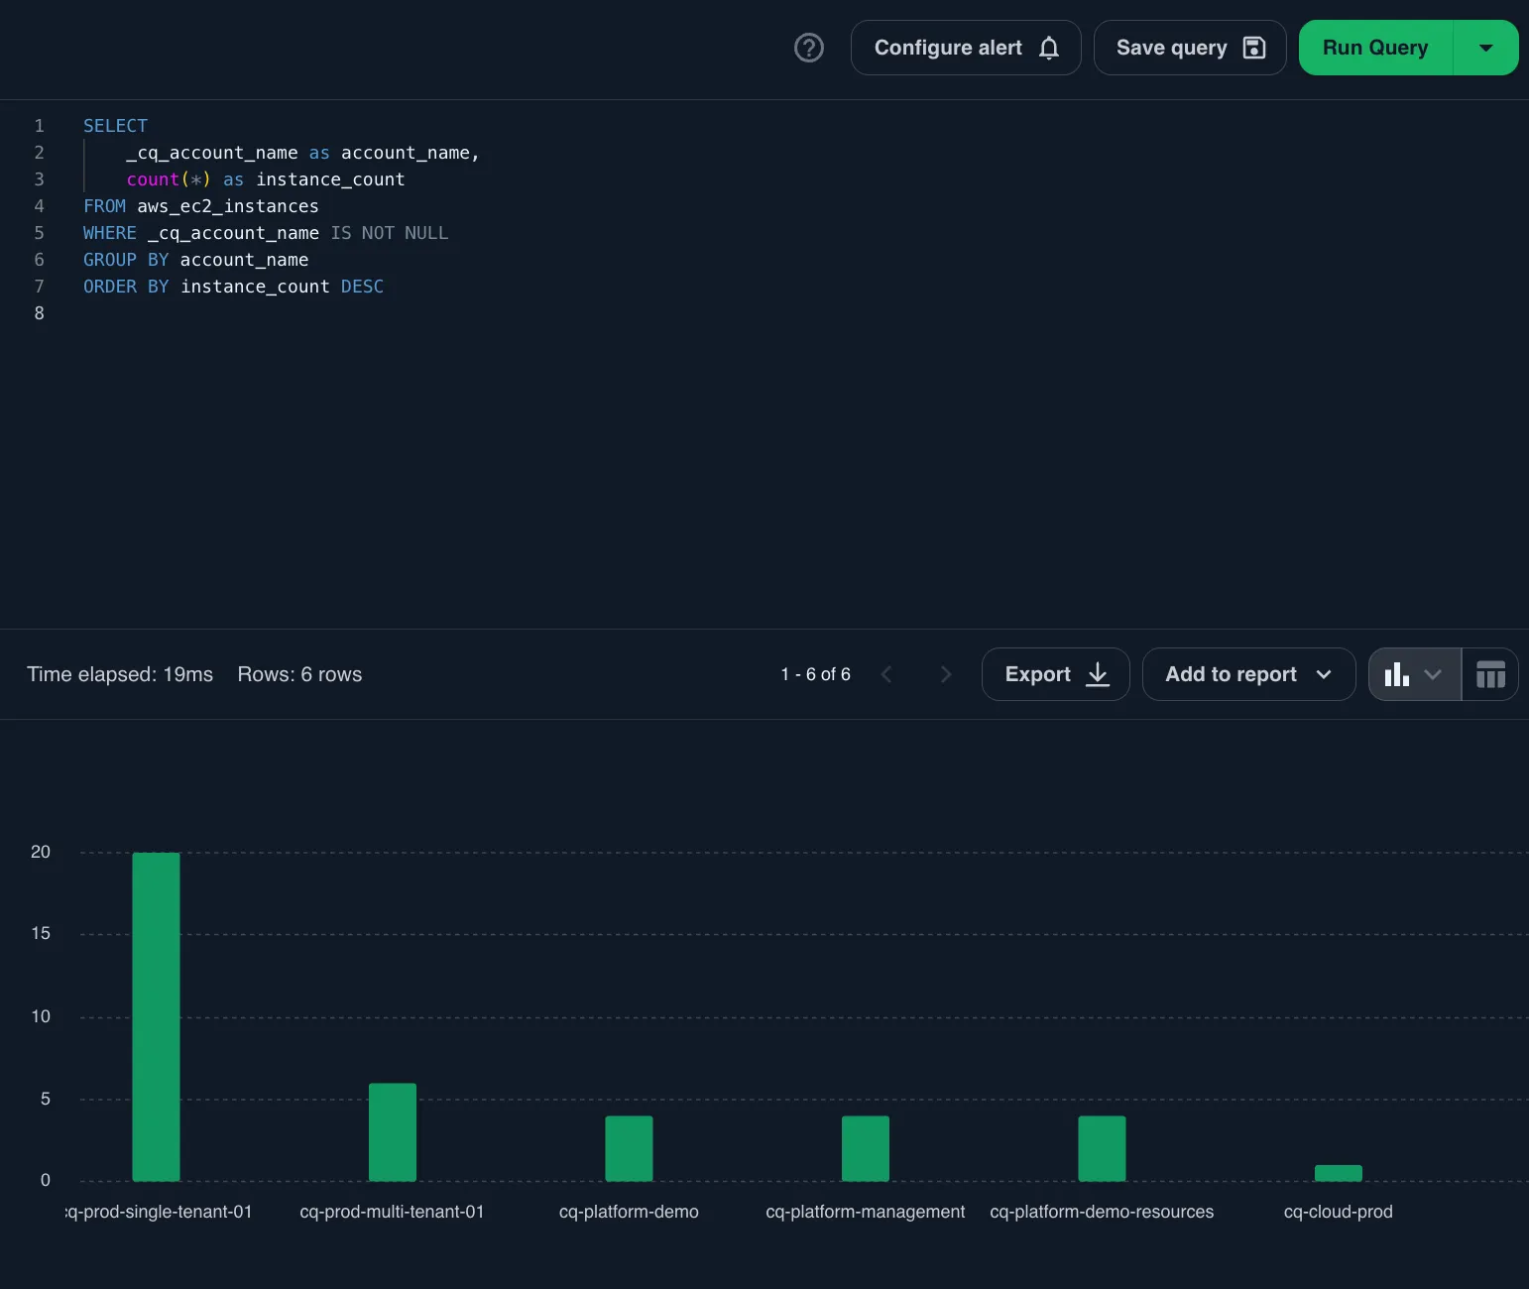Click the Configure alert button
Image resolution: width=1529 pixels, height=1289 pixels.
[x=948, y=48]
